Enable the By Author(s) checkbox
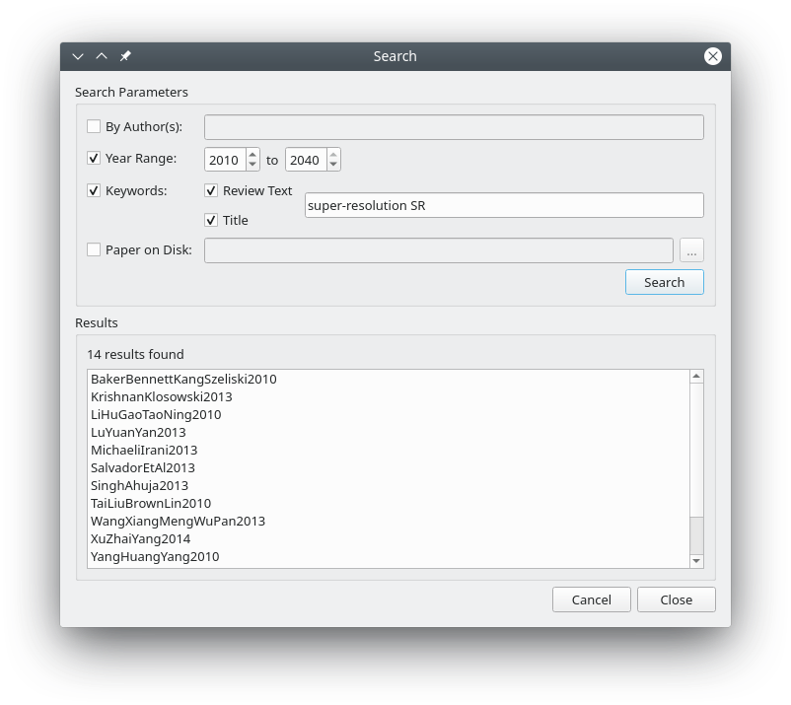Screen dimensions: 791x705 tap(94, 126)
